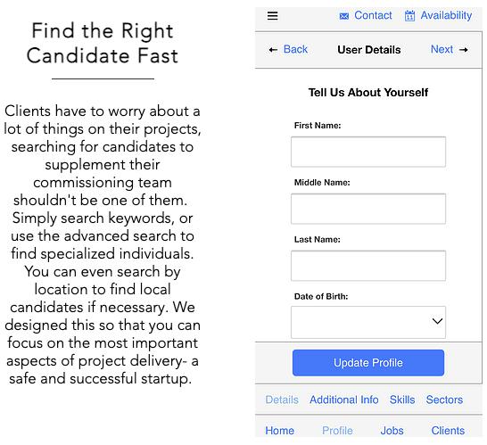Click the Back arrow icon
Viewport: 487px width, 445px height.
273,50
